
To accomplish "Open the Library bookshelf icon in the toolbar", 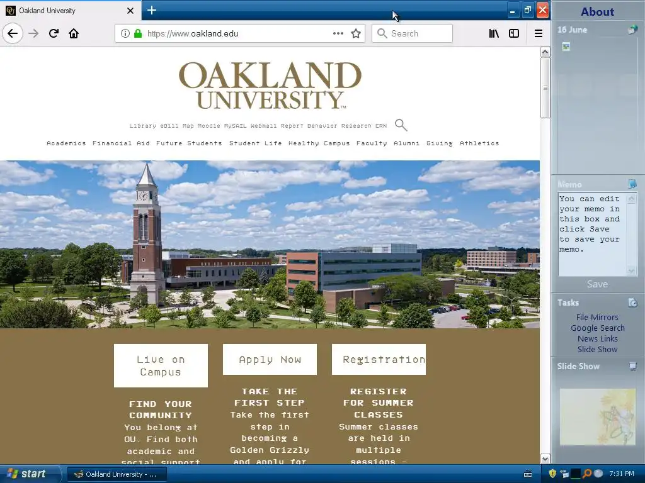I will point(494,33).
